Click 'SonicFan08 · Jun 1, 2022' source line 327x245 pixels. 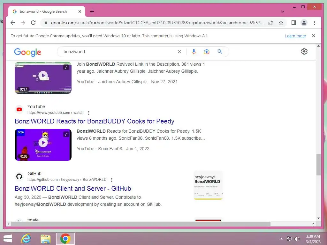124,149
